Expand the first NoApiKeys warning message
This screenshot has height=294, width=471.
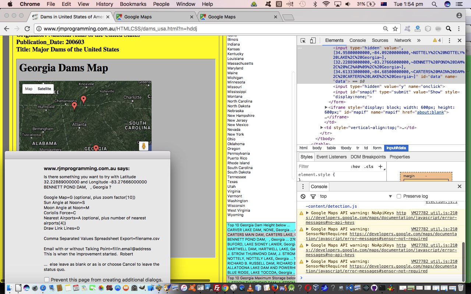pyautogui.click(x=307, y=213)
